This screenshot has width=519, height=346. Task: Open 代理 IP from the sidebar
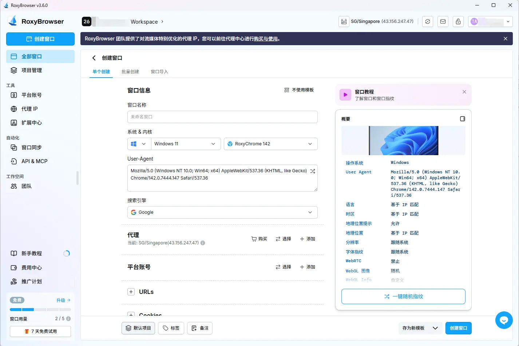[29, 109]
